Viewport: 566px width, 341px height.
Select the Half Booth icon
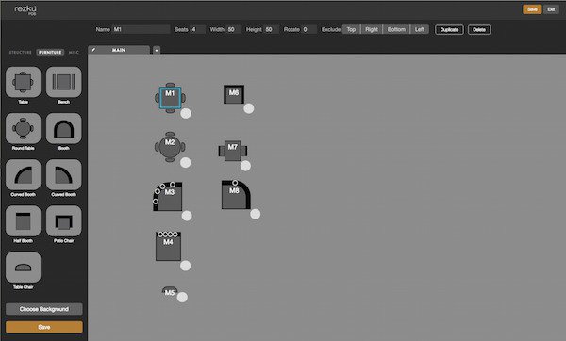pyautogui.click(x=23, y=221)
